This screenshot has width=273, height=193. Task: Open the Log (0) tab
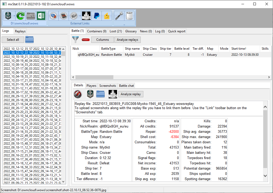coord(160,31)
